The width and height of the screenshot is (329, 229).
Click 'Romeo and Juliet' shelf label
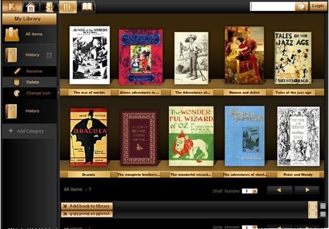coord(244,92)
